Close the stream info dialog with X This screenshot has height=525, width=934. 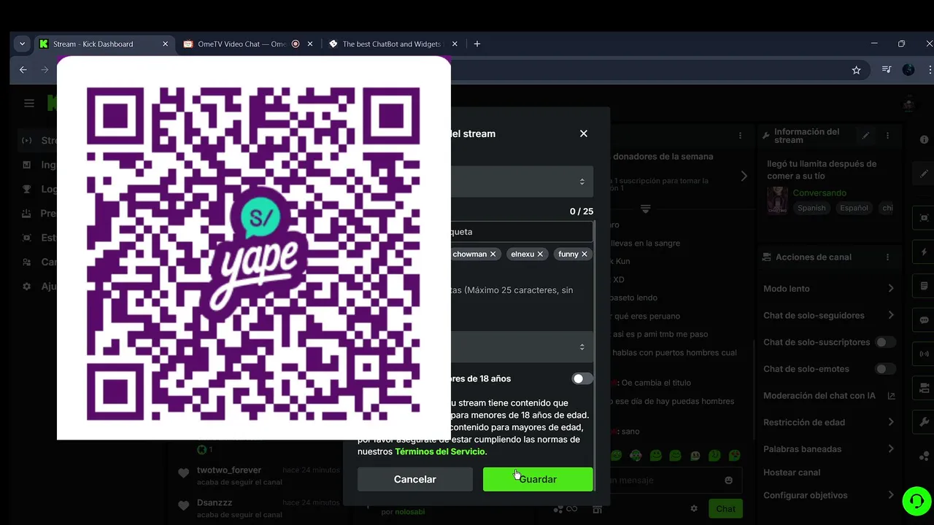point(583,133)
